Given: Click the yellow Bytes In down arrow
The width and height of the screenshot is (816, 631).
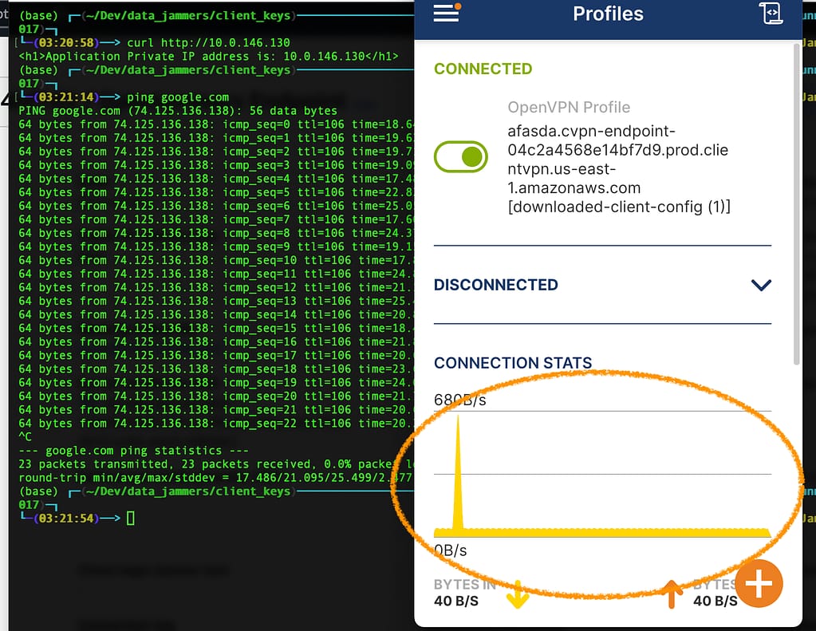Looking at the screenshot, I should pos(518,594).
